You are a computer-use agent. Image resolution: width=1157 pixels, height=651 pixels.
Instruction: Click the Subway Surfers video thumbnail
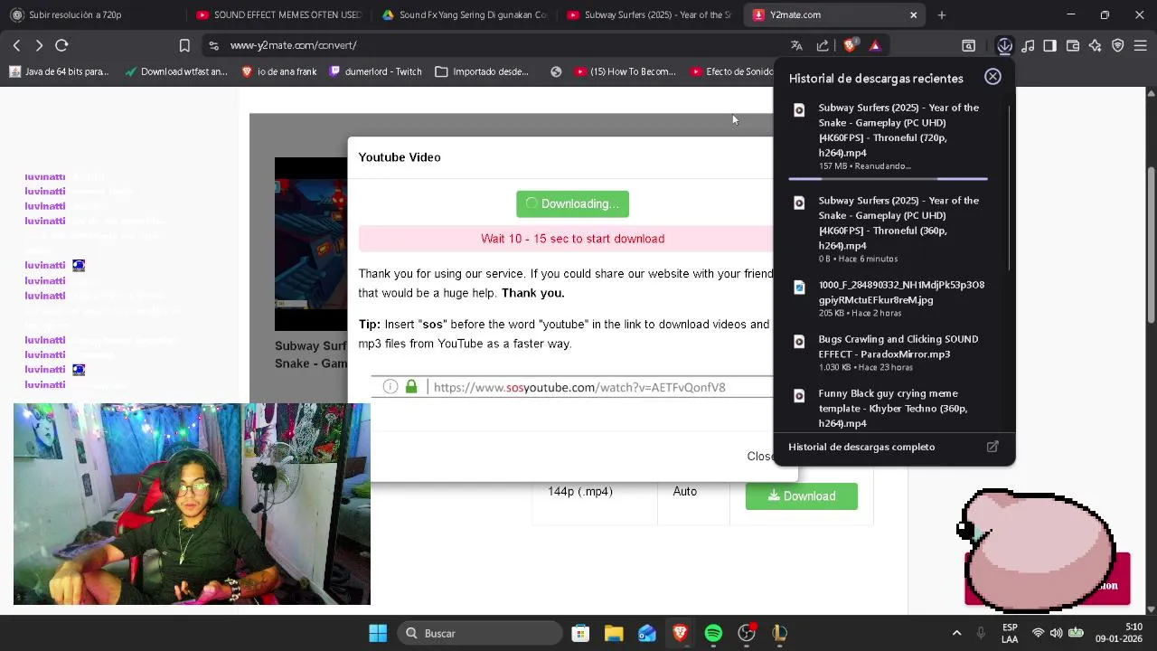point(311,244)
